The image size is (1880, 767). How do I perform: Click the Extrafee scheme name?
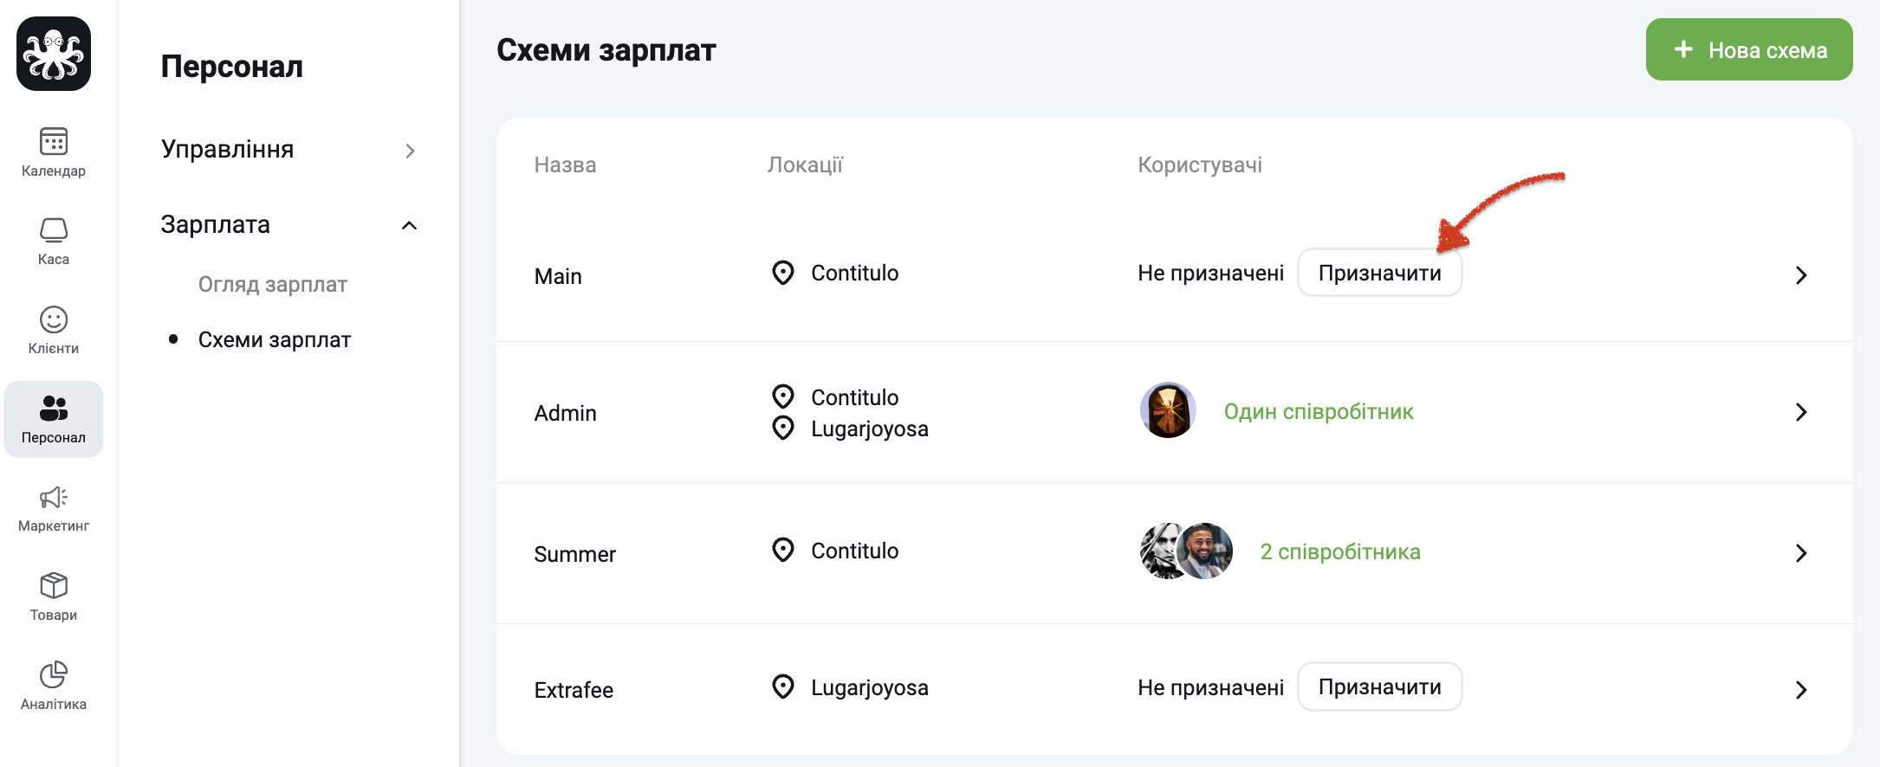[574, 690]
